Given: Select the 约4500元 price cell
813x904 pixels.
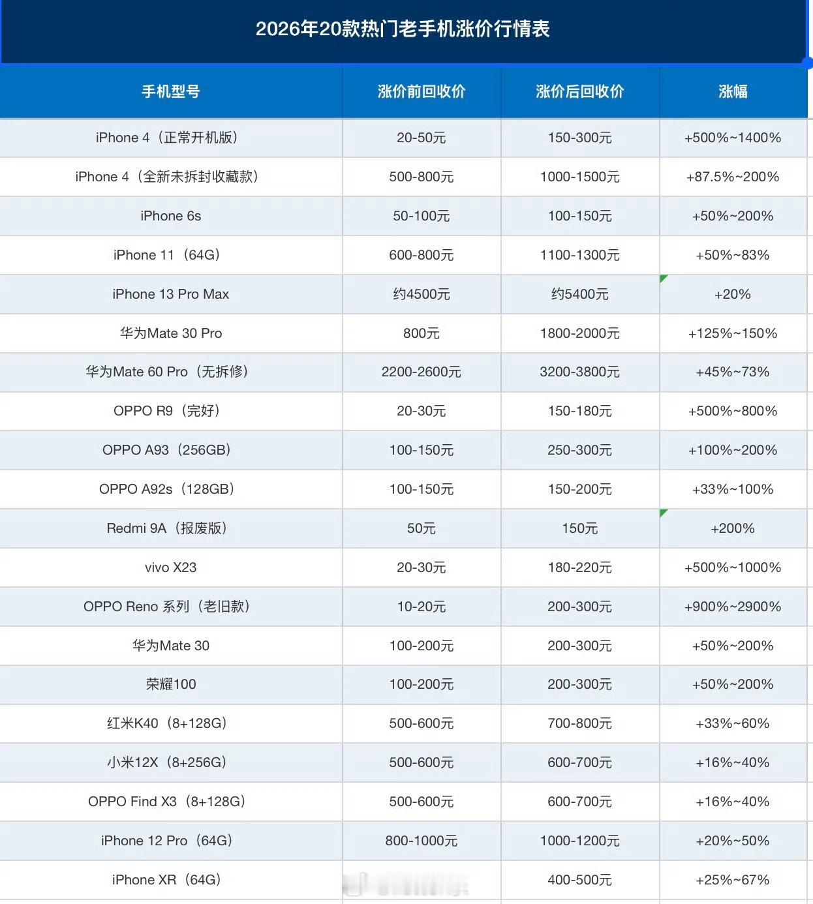Looking at the screenshot, I should click(x=422, y=294).
